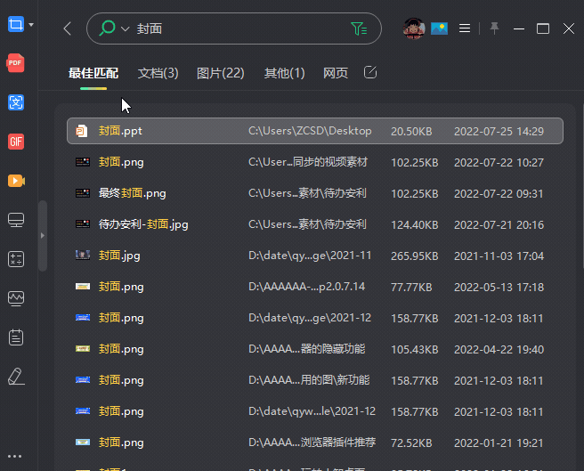Viewport: 584px width, 471px height.
Task: Open the hamburger main menu
Action: [x=465, y=28]
